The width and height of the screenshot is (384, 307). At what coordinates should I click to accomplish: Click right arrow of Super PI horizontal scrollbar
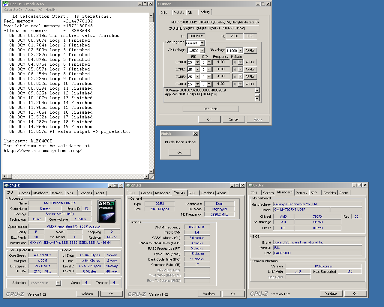pos(146,176)
